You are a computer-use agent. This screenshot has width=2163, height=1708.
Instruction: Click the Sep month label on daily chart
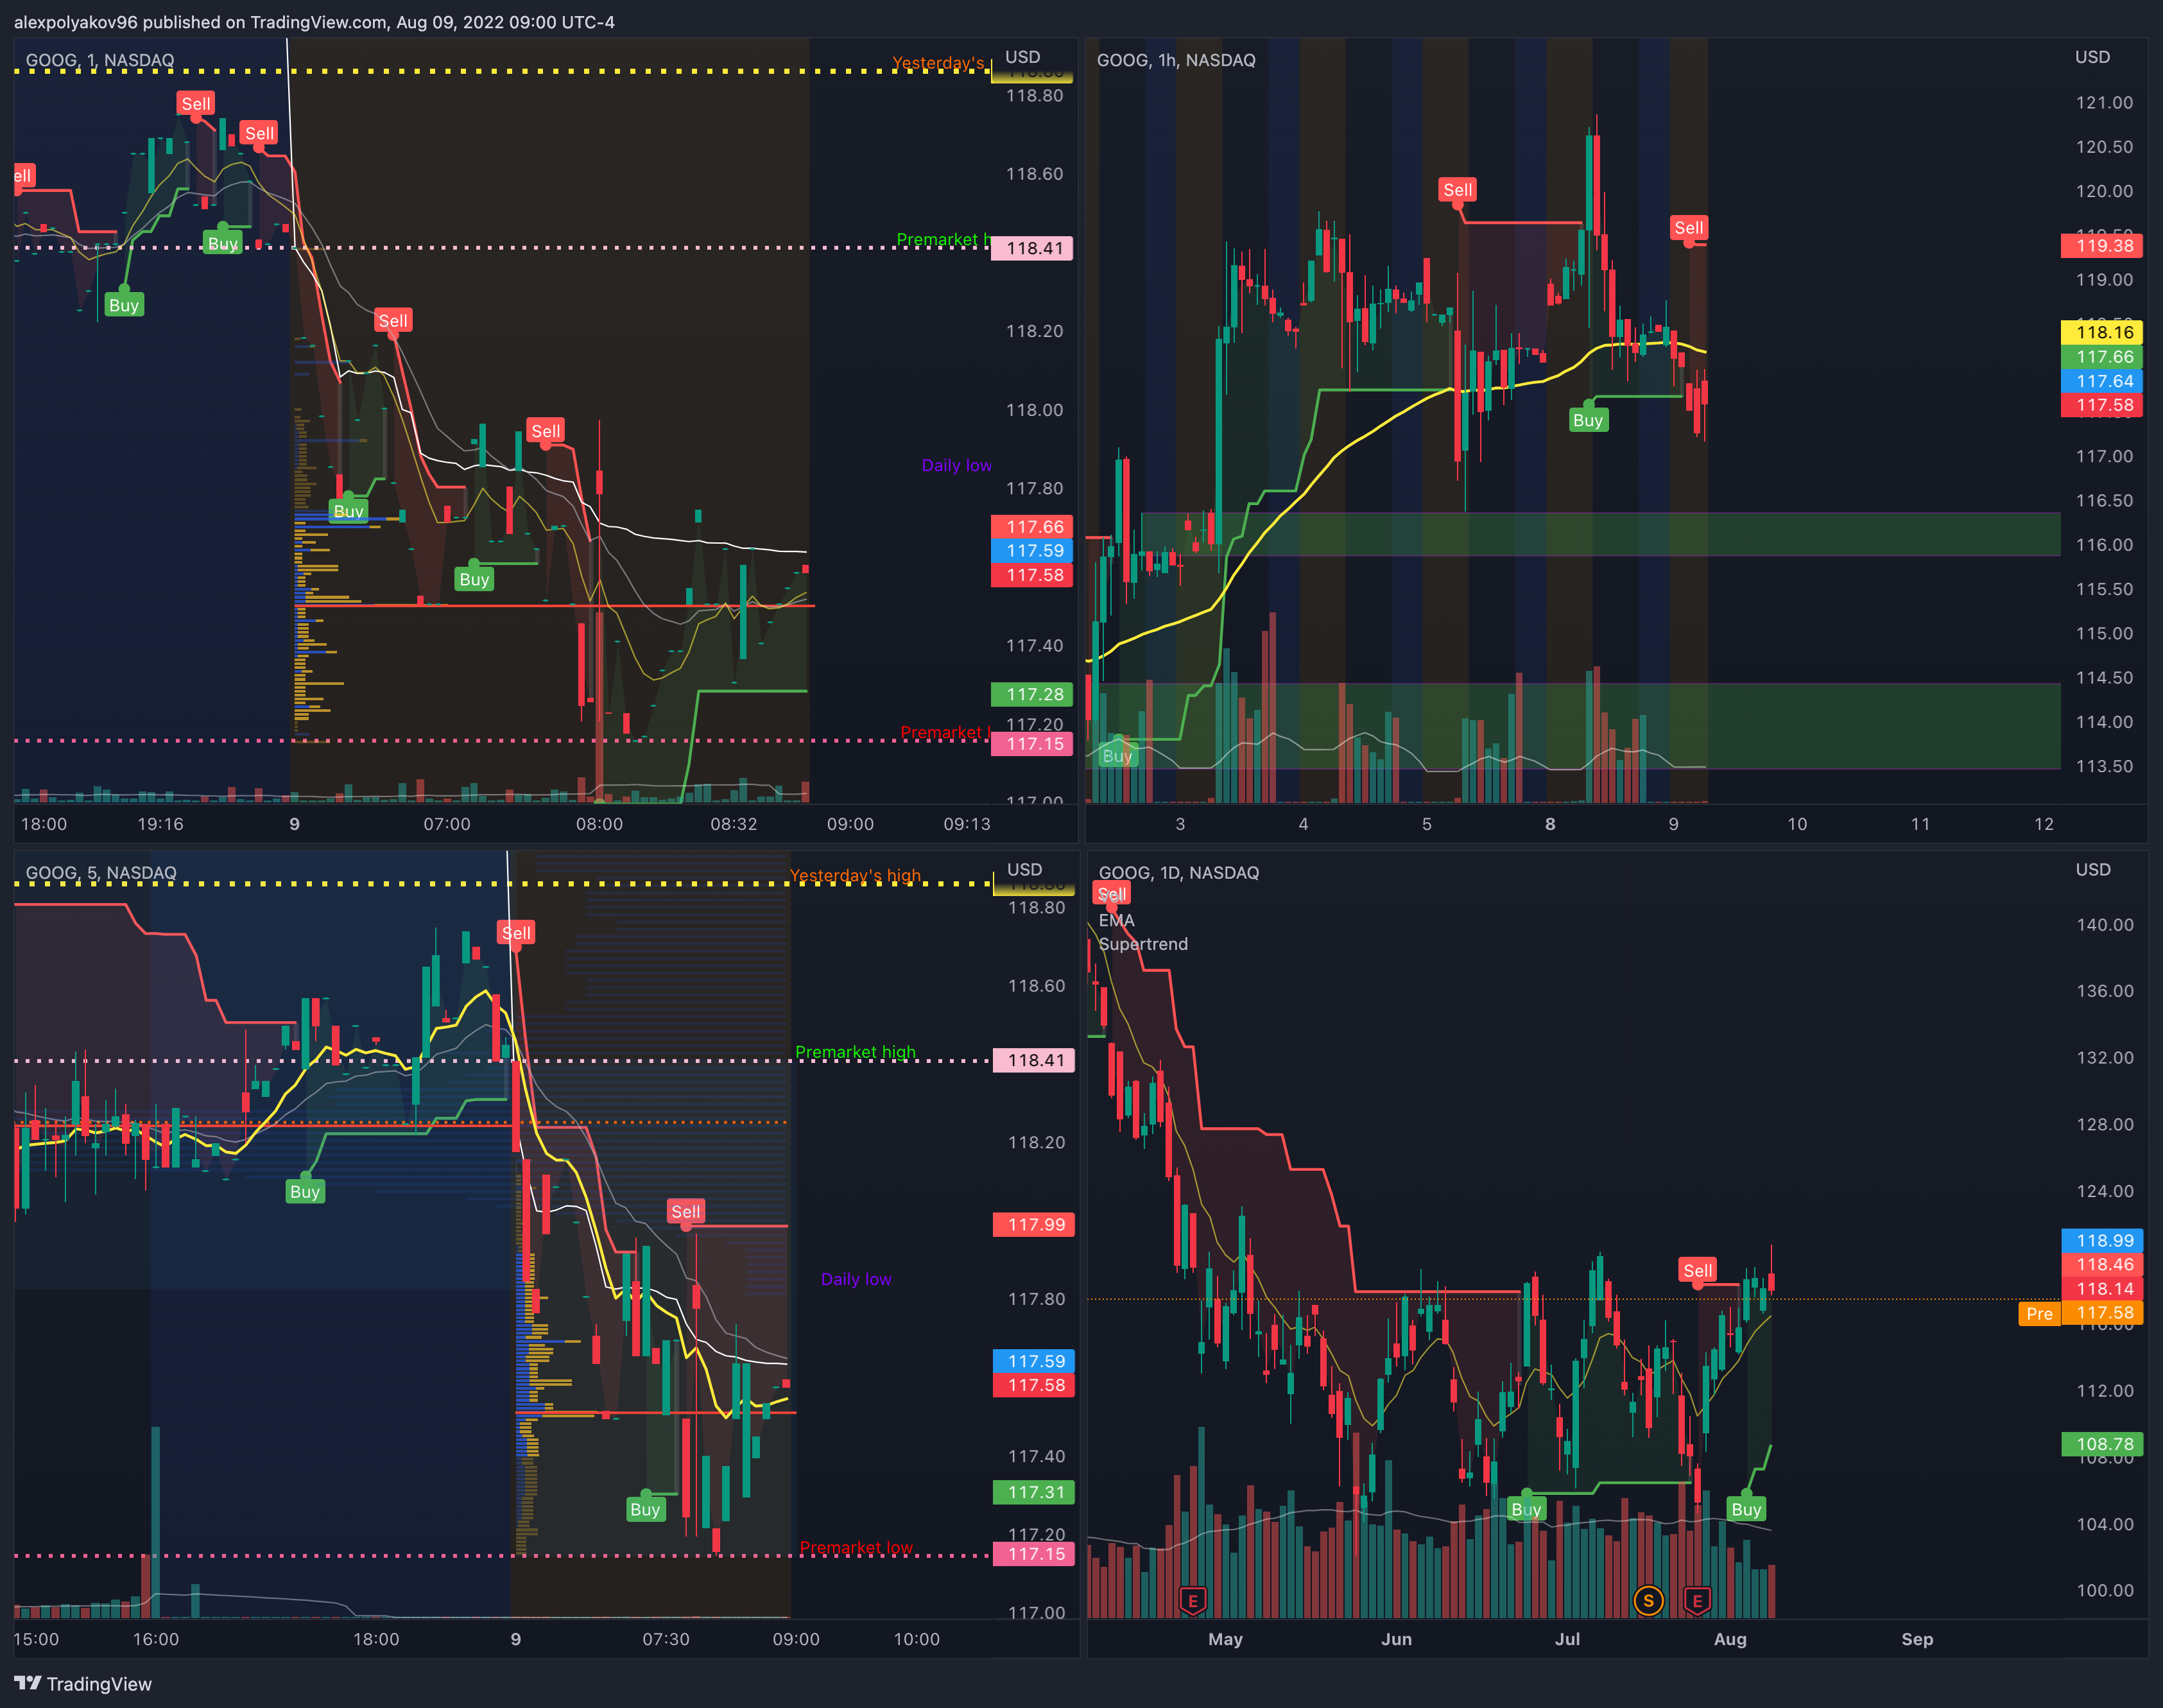(x=1917, y=1639)
